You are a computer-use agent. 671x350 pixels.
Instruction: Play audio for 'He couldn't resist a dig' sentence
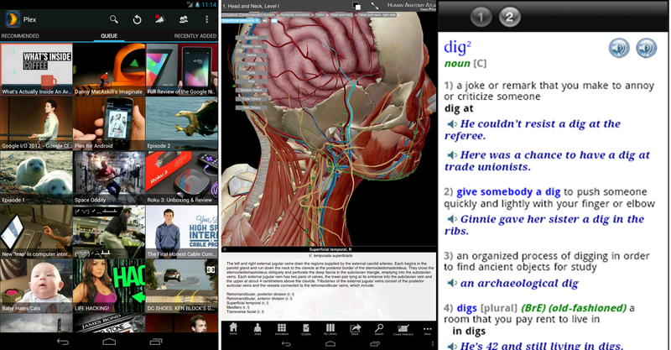452,124
